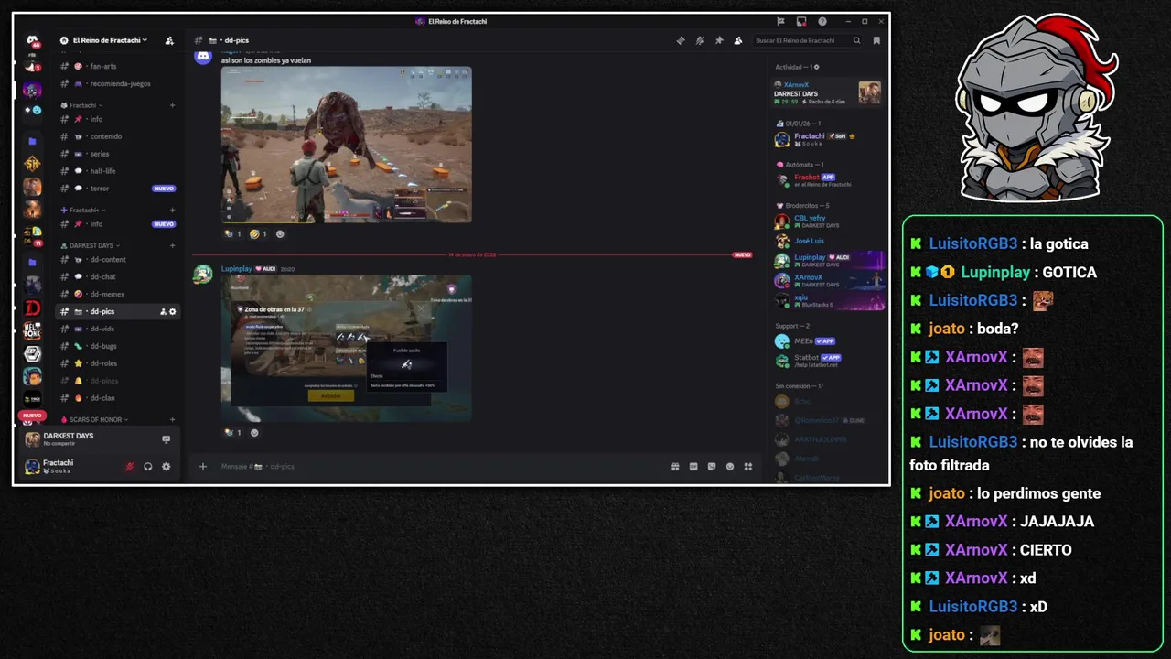Open Fracbot app in member list
This screenshot has height=659, width=1171.
tap(828, 180)
